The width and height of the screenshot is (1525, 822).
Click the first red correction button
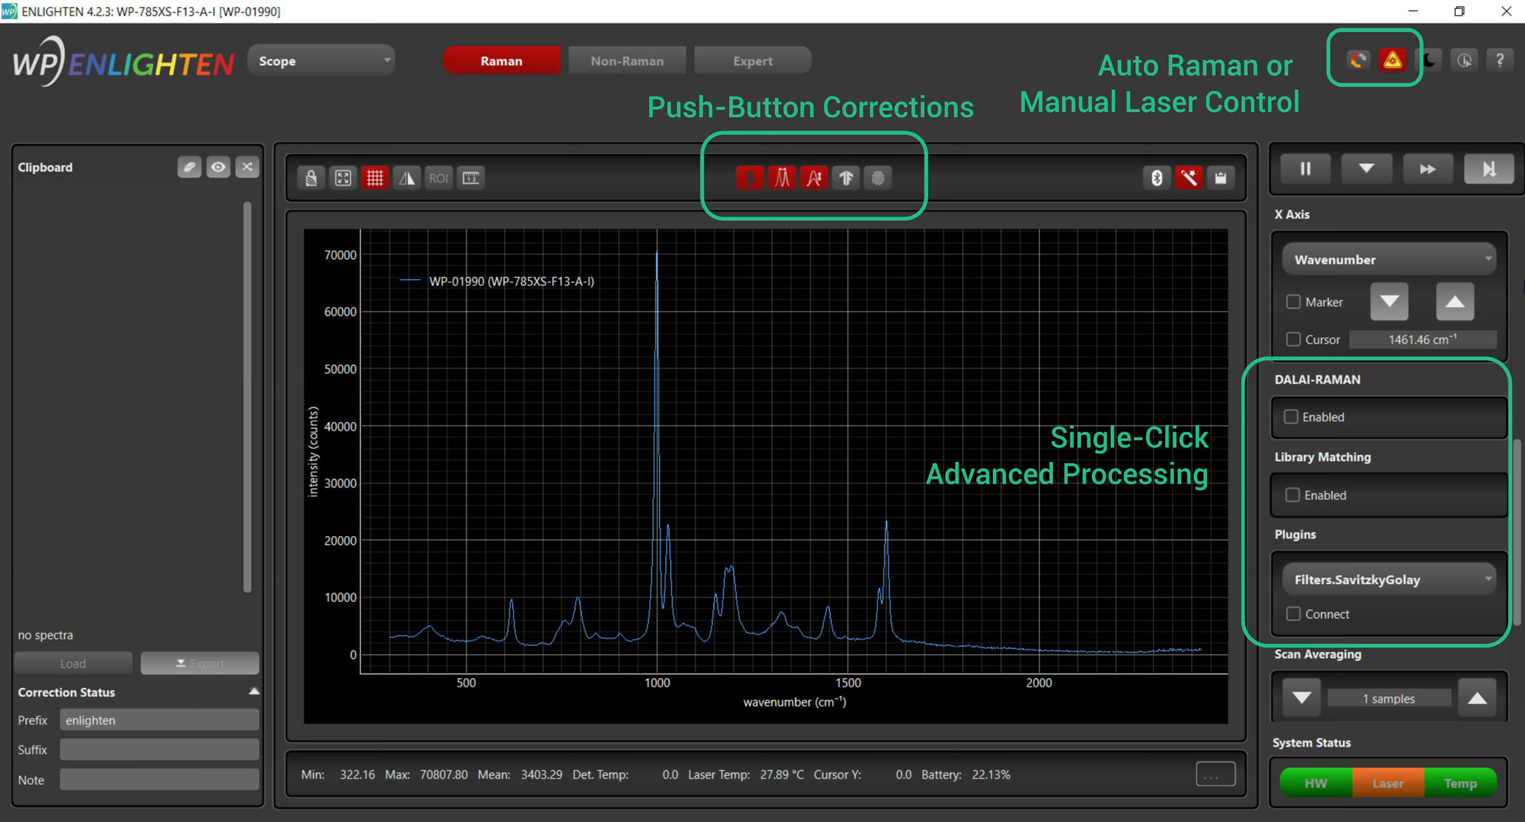click(x=750, y=178)
